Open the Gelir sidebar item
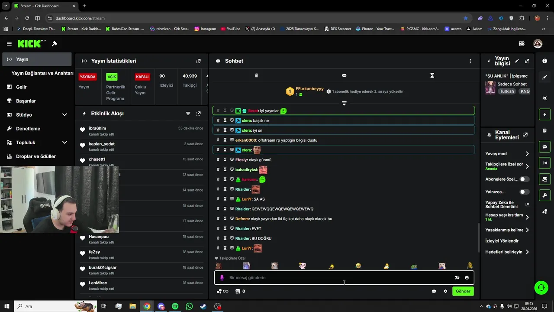 tap(37, 87)
